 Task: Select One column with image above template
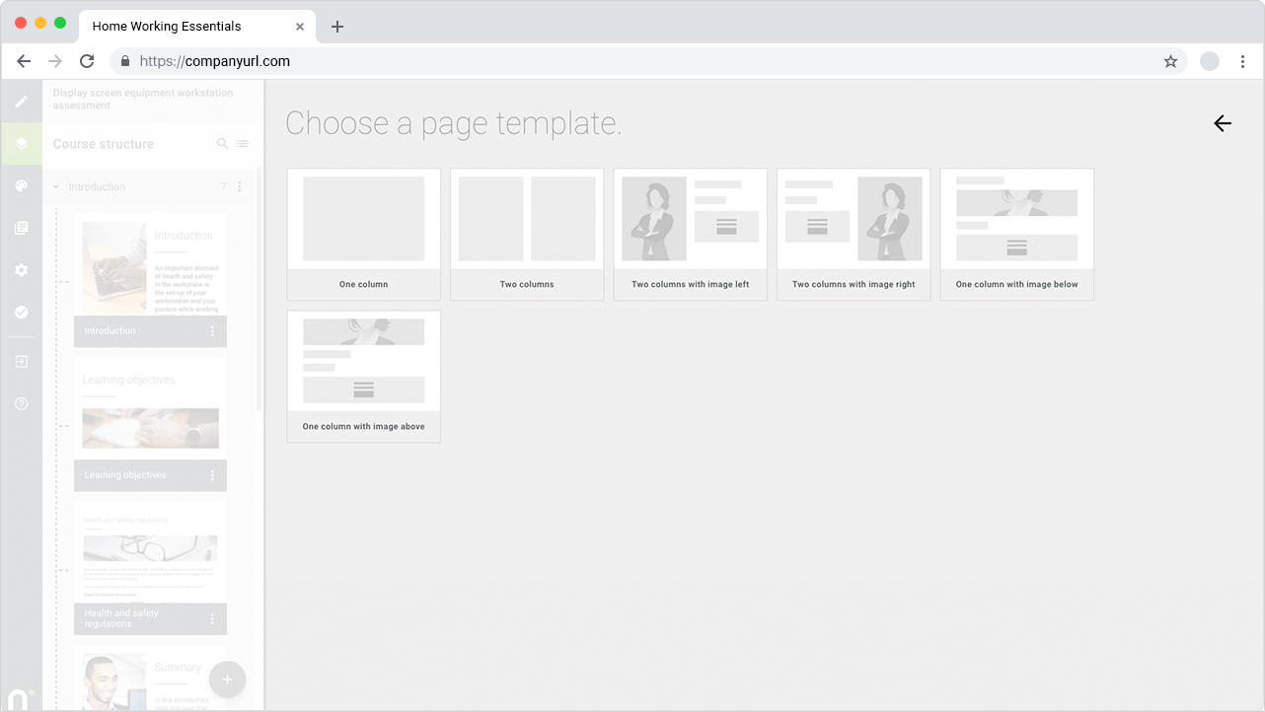point(363,376)
